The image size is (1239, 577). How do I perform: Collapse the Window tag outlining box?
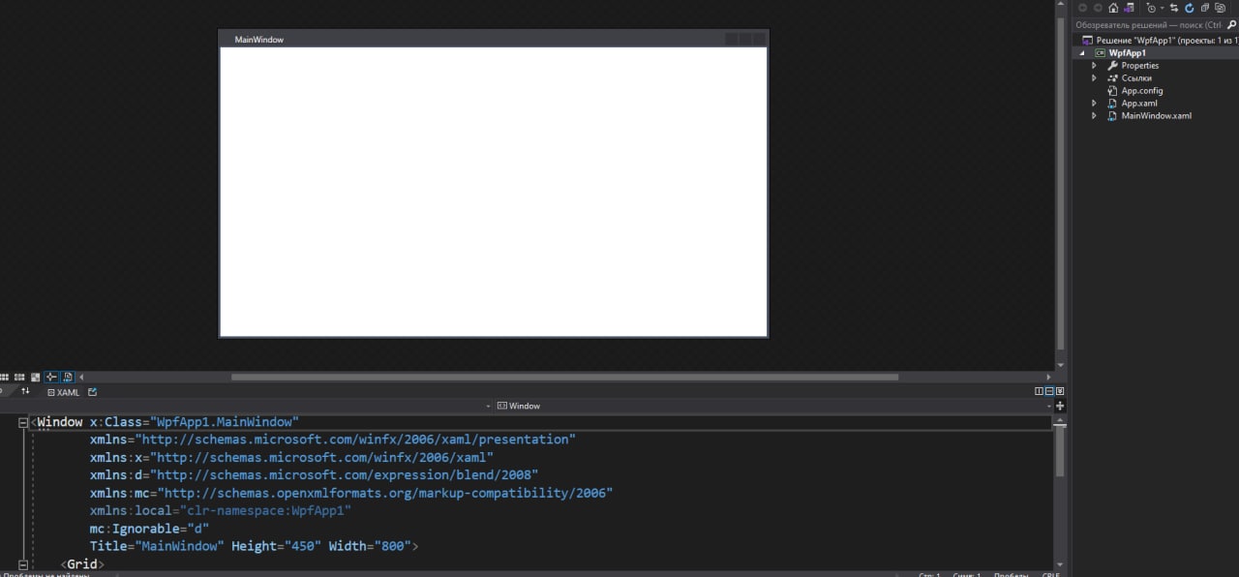click(x=23, y=422)
